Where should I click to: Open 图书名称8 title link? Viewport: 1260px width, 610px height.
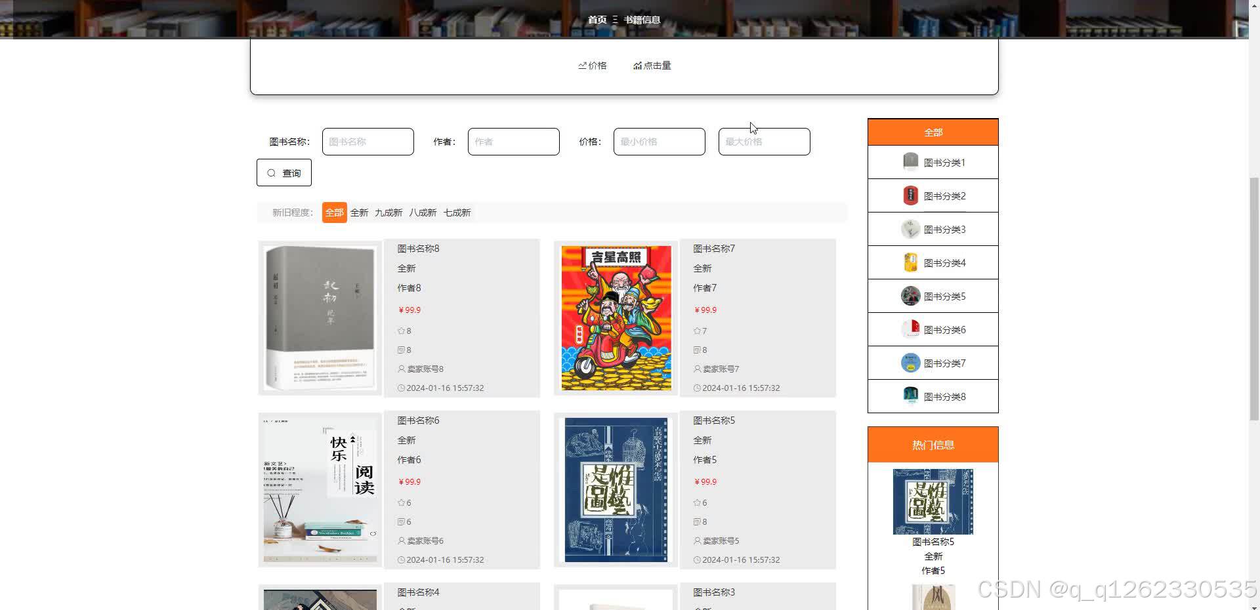tap(419, 249)
